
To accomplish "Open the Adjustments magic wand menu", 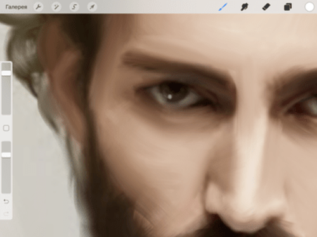I will click(56, 7).
